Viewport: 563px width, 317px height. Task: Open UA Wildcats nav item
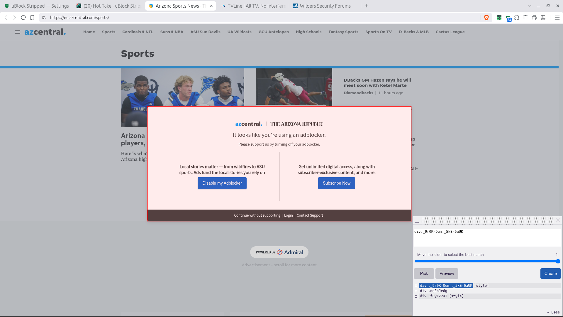click(x=240, y=32)
